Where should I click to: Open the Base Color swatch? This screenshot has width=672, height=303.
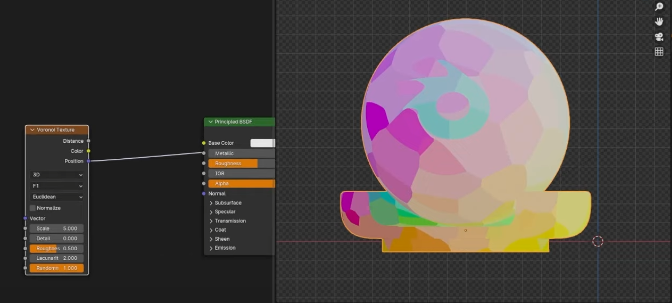[263, 143]
